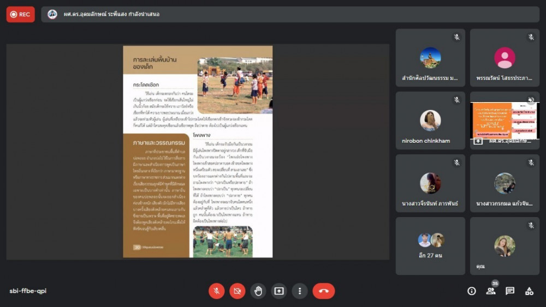Viewport: 546px width, 307px height.
Task: Open the three-dot more options menu
Action: (x=300, y=291)
